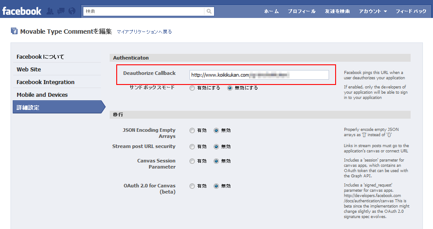Viewport: 433px width, 229px height.
Task: Open プロフィール in the top navigation
Action: (x=301, y=11)
